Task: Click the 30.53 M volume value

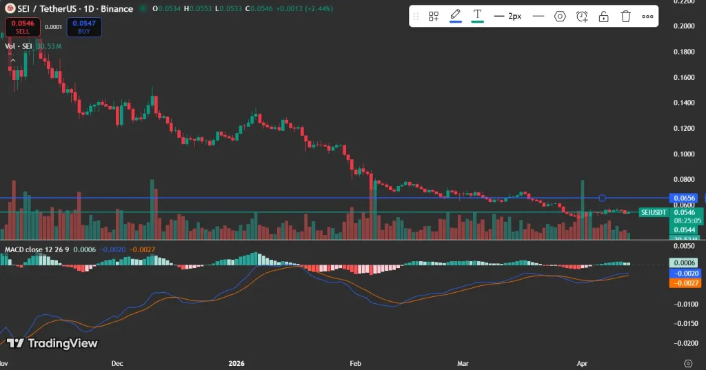Action: [x=49, y=46]
